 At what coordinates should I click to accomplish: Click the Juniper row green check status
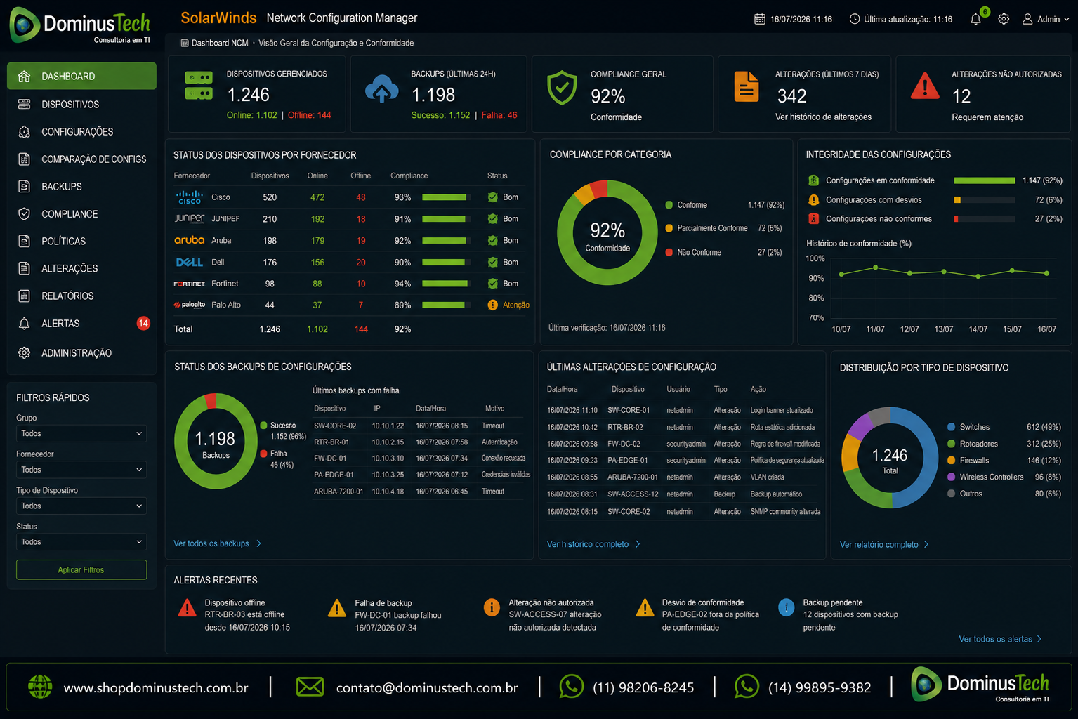click(x=493, y=219)
